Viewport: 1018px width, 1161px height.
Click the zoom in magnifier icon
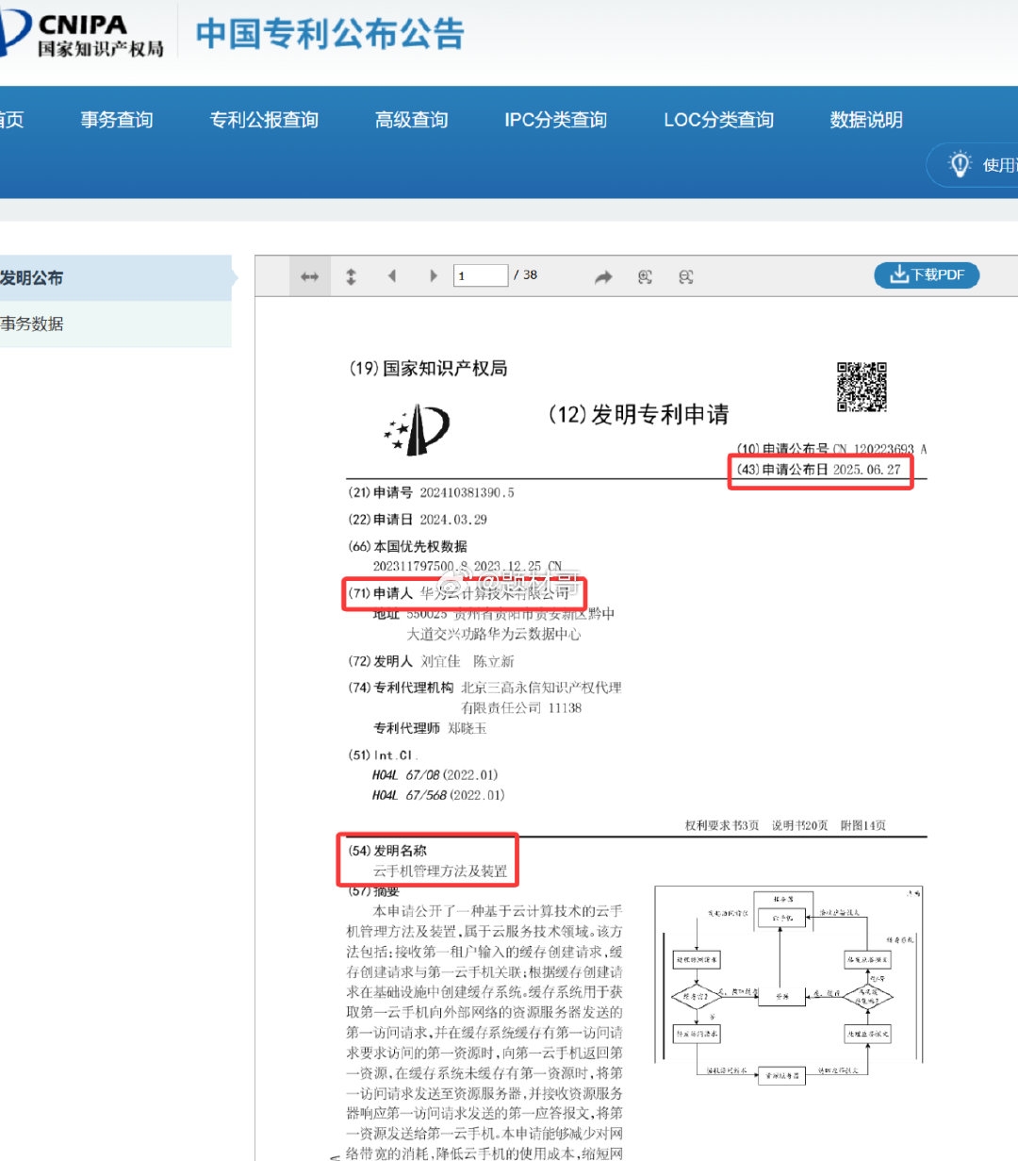pos(645,276)
